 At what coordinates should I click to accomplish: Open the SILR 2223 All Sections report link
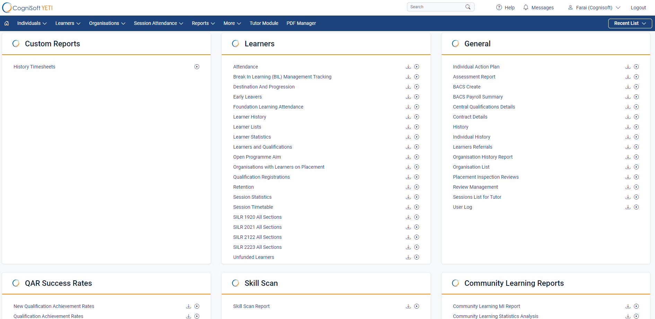[x=257, y=247]
